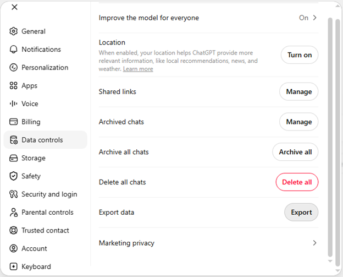Click the Archive all button
This screenshot has width=343, height=277.
pos(295,152)
